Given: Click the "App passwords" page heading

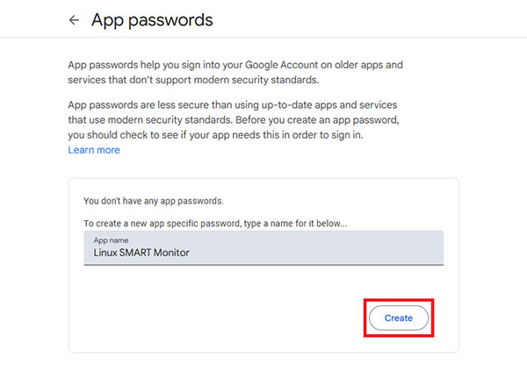Looking at the screenshot, I should pos(152,19).
